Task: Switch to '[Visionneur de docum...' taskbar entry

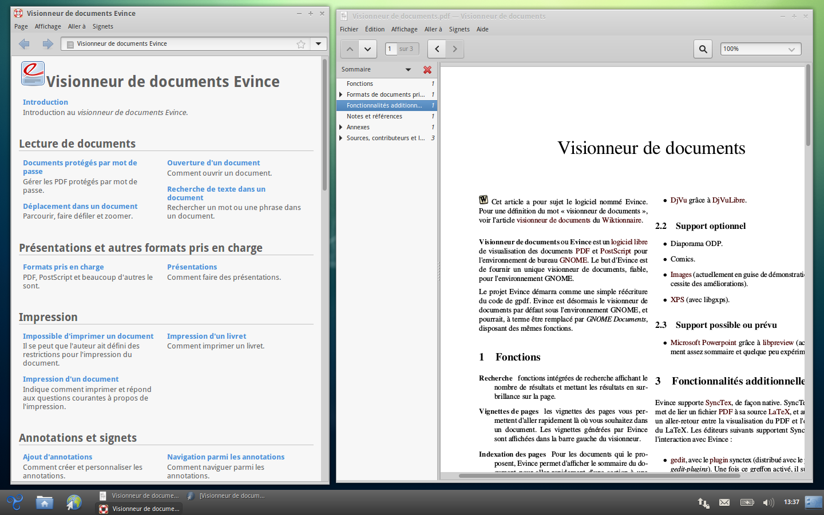Action: (227, 496)
